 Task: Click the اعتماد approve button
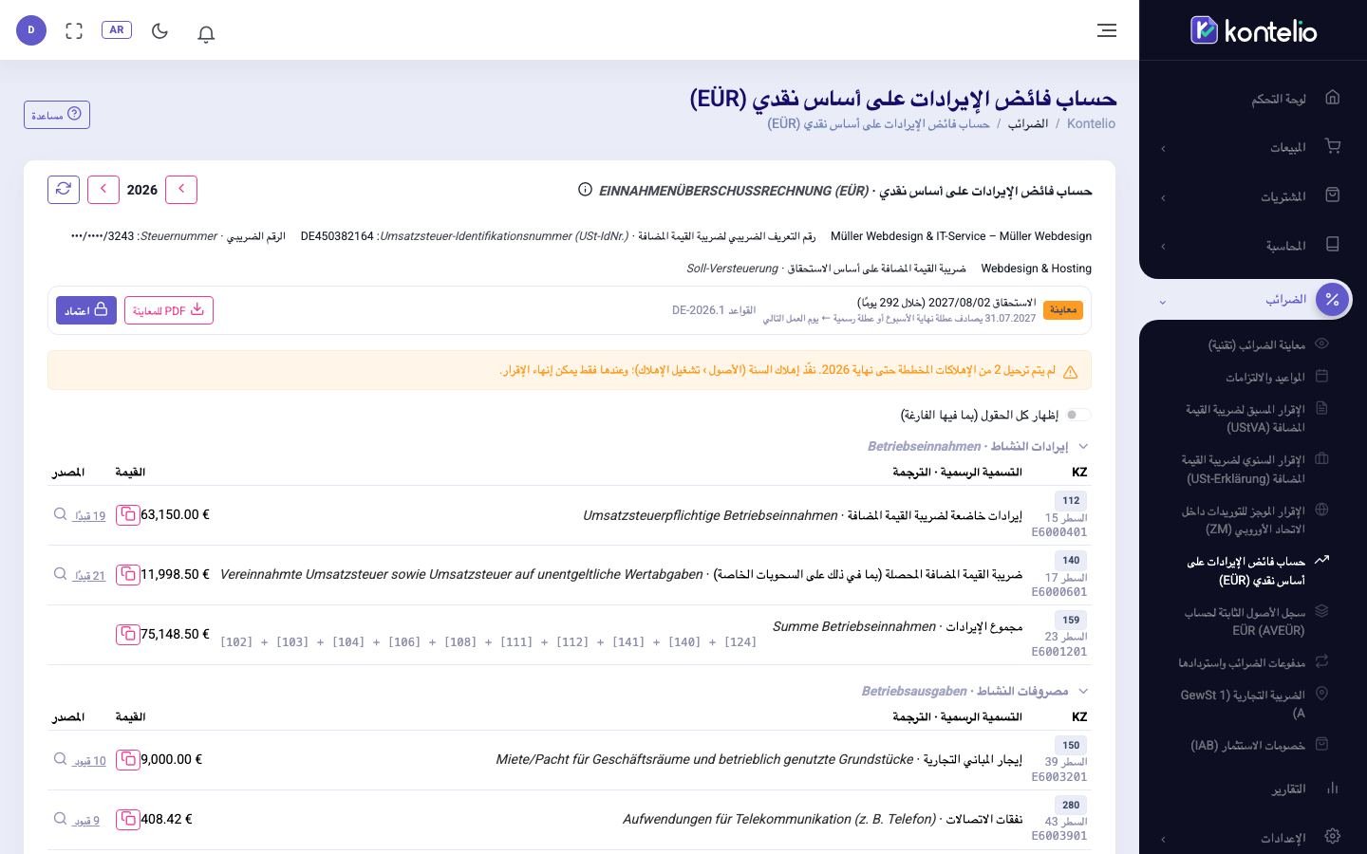[x=86, y=310]
